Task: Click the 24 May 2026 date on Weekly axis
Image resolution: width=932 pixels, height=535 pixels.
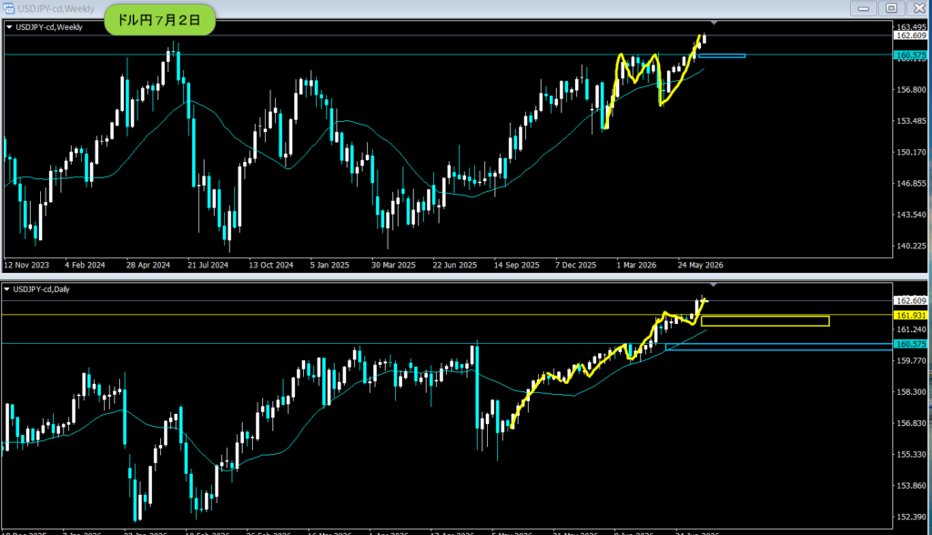Action: 701,265
